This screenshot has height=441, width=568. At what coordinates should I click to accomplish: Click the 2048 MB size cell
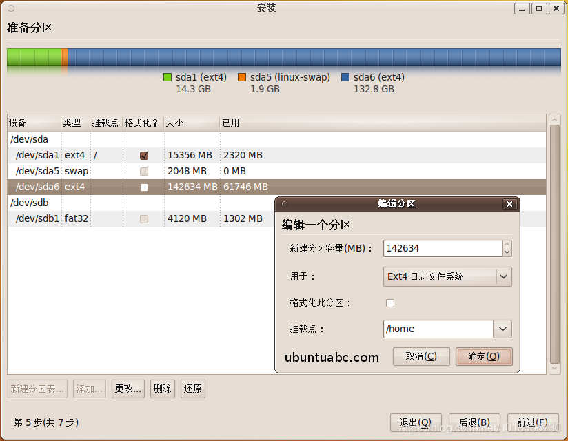click(187, 172)
